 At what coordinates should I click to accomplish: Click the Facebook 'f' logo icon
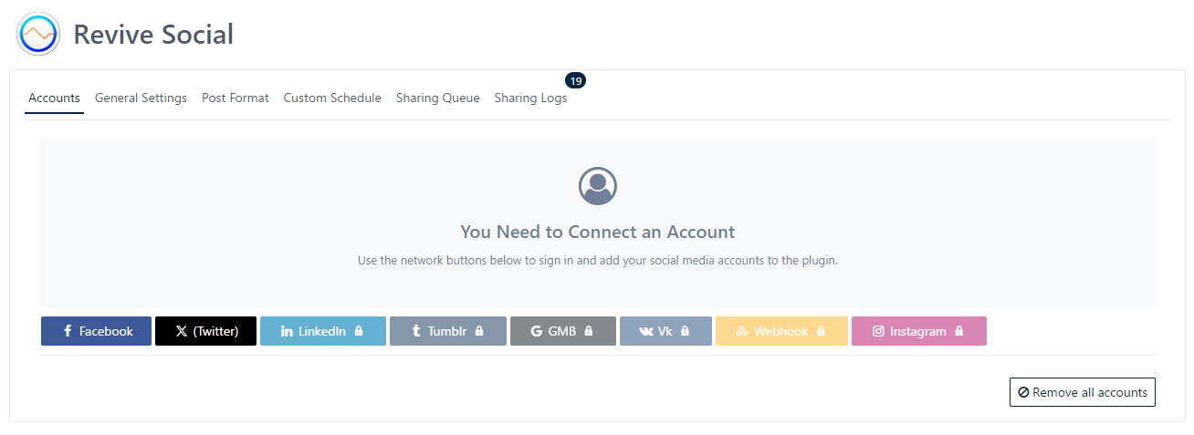[x=68, y=331]
